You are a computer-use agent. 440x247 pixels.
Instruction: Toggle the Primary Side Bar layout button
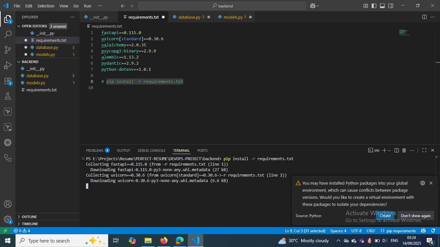point(374,6)
